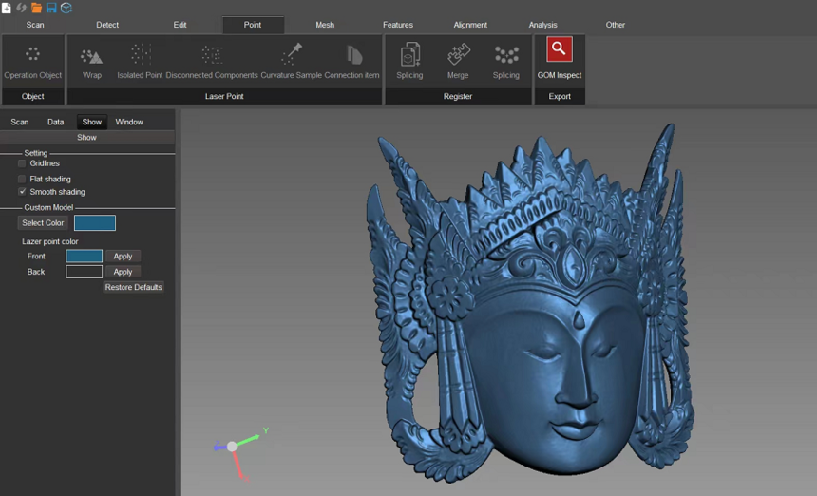Open the Analysis ribbon tab
This screenshot has width=817, height=496.
pyautogui.click(x=542, y=25)
